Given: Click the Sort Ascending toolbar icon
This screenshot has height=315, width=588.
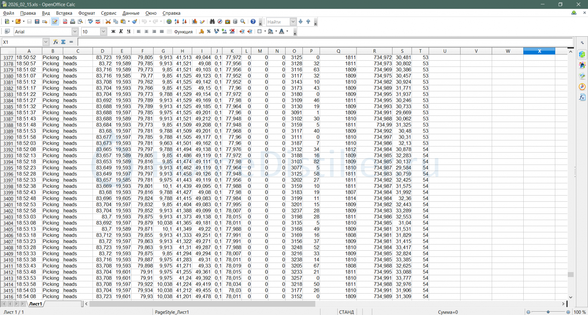Looking at the screenshot, I should [x=177, y=22].
